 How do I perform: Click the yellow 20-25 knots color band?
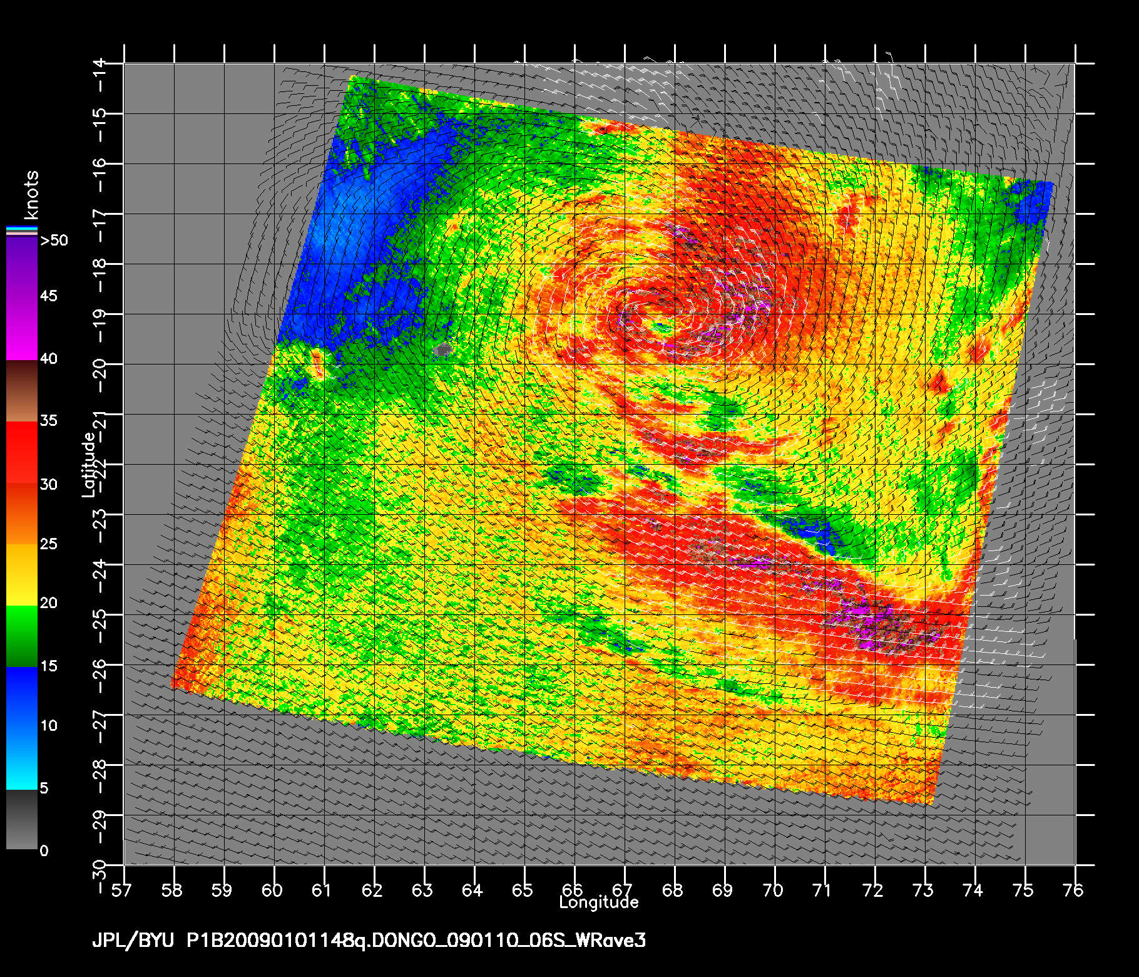click(x=22, y=575)
